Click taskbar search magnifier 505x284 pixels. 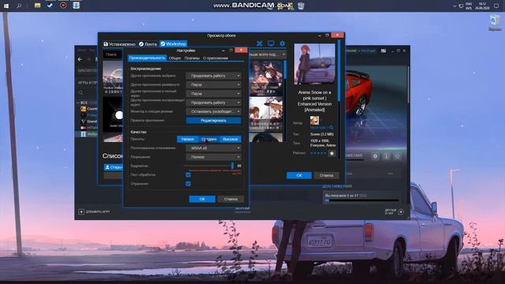pos(19,6)
